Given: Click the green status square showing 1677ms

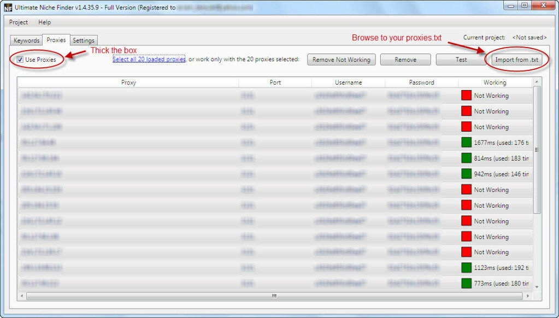Looking at the screenshot, I should point(466,143).
